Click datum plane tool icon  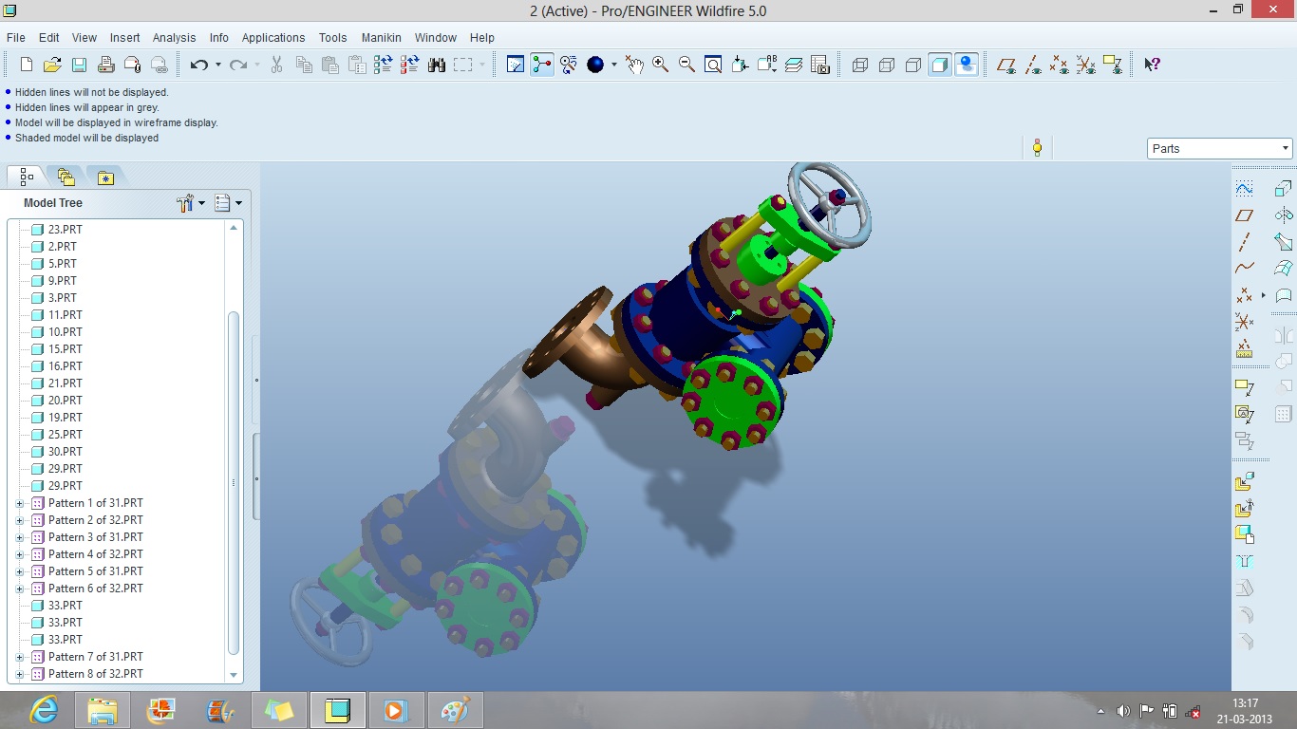[1245, 215]
